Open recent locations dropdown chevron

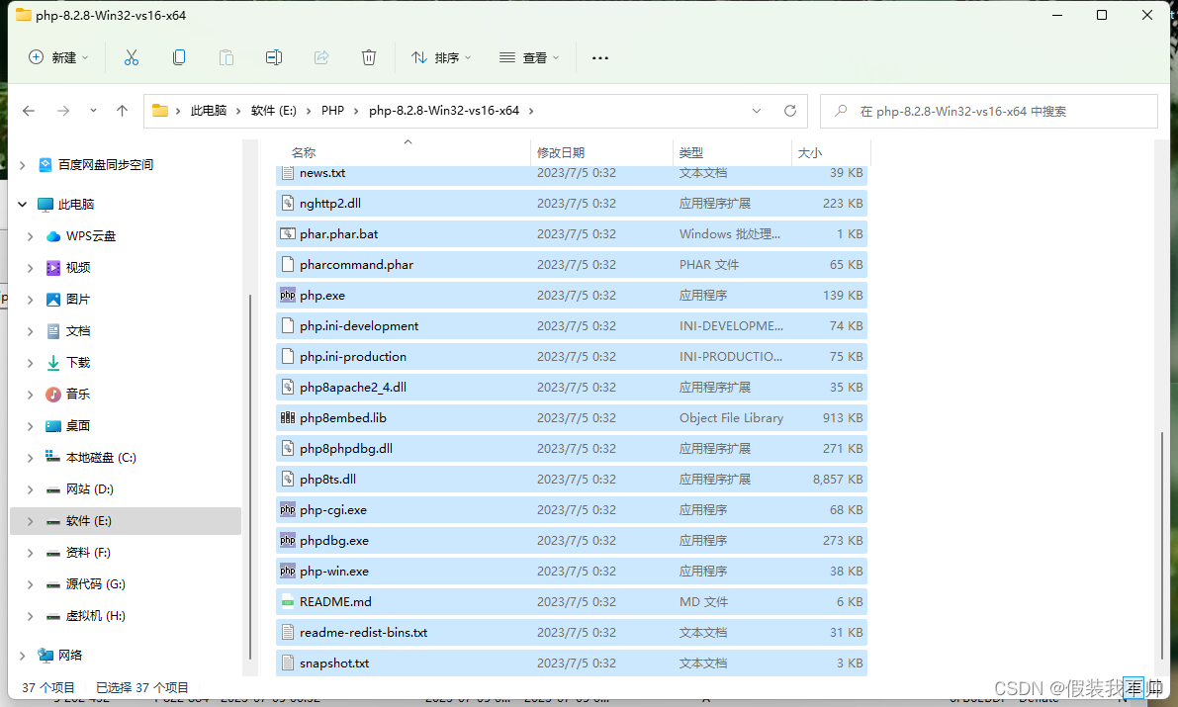[x=93, y=111]
